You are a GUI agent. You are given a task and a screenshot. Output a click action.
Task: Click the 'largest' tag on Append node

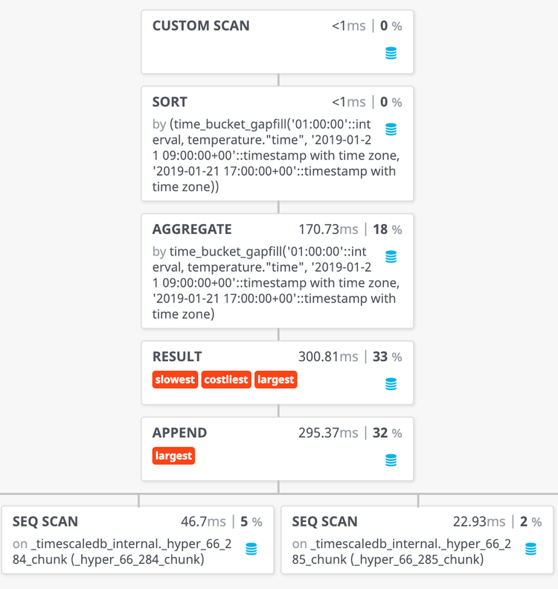(x=173, y=456)
